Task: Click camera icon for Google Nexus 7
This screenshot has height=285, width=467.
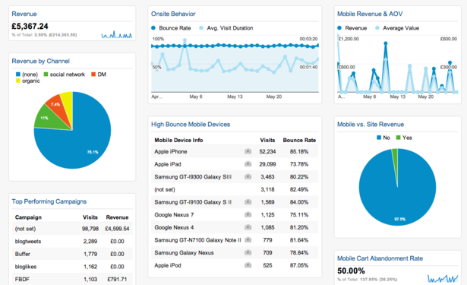Action: coord(248,214)
